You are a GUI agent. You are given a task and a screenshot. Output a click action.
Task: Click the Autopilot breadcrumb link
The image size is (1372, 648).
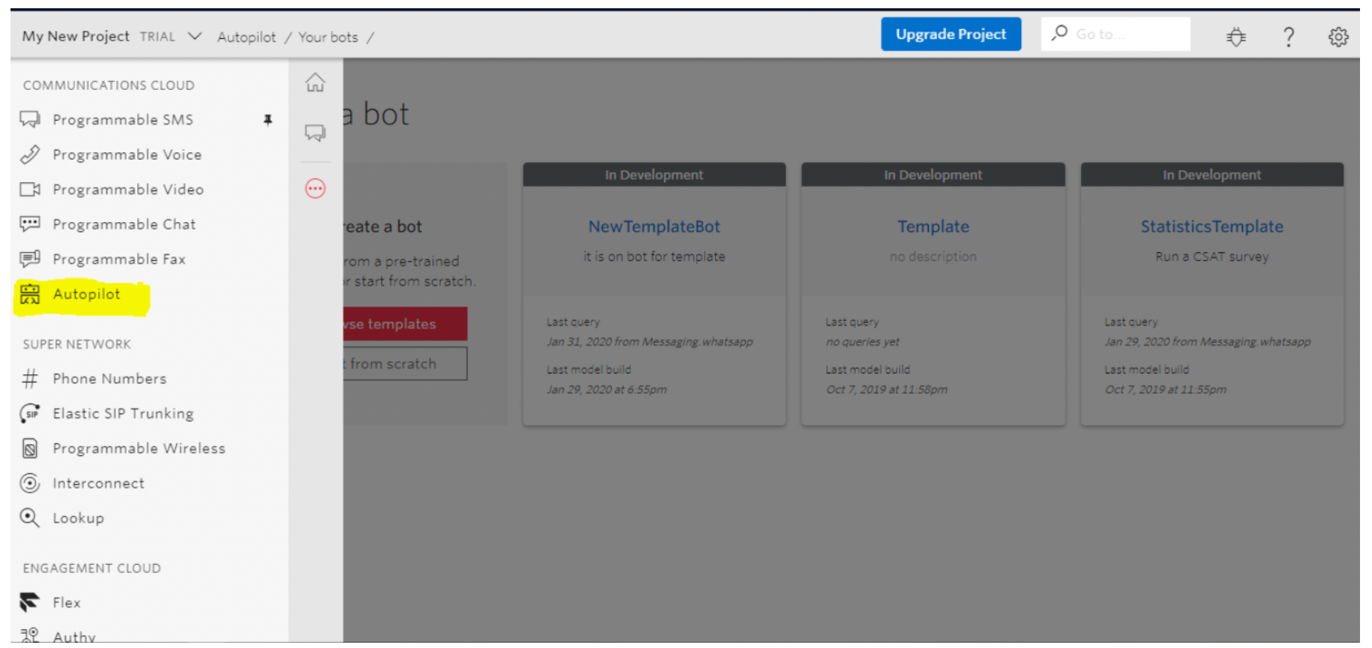point(246,37)
